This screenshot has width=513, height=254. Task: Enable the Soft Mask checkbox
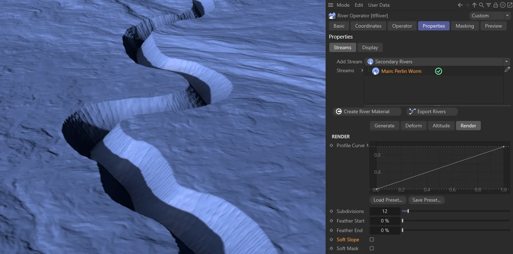pos(371,248)
